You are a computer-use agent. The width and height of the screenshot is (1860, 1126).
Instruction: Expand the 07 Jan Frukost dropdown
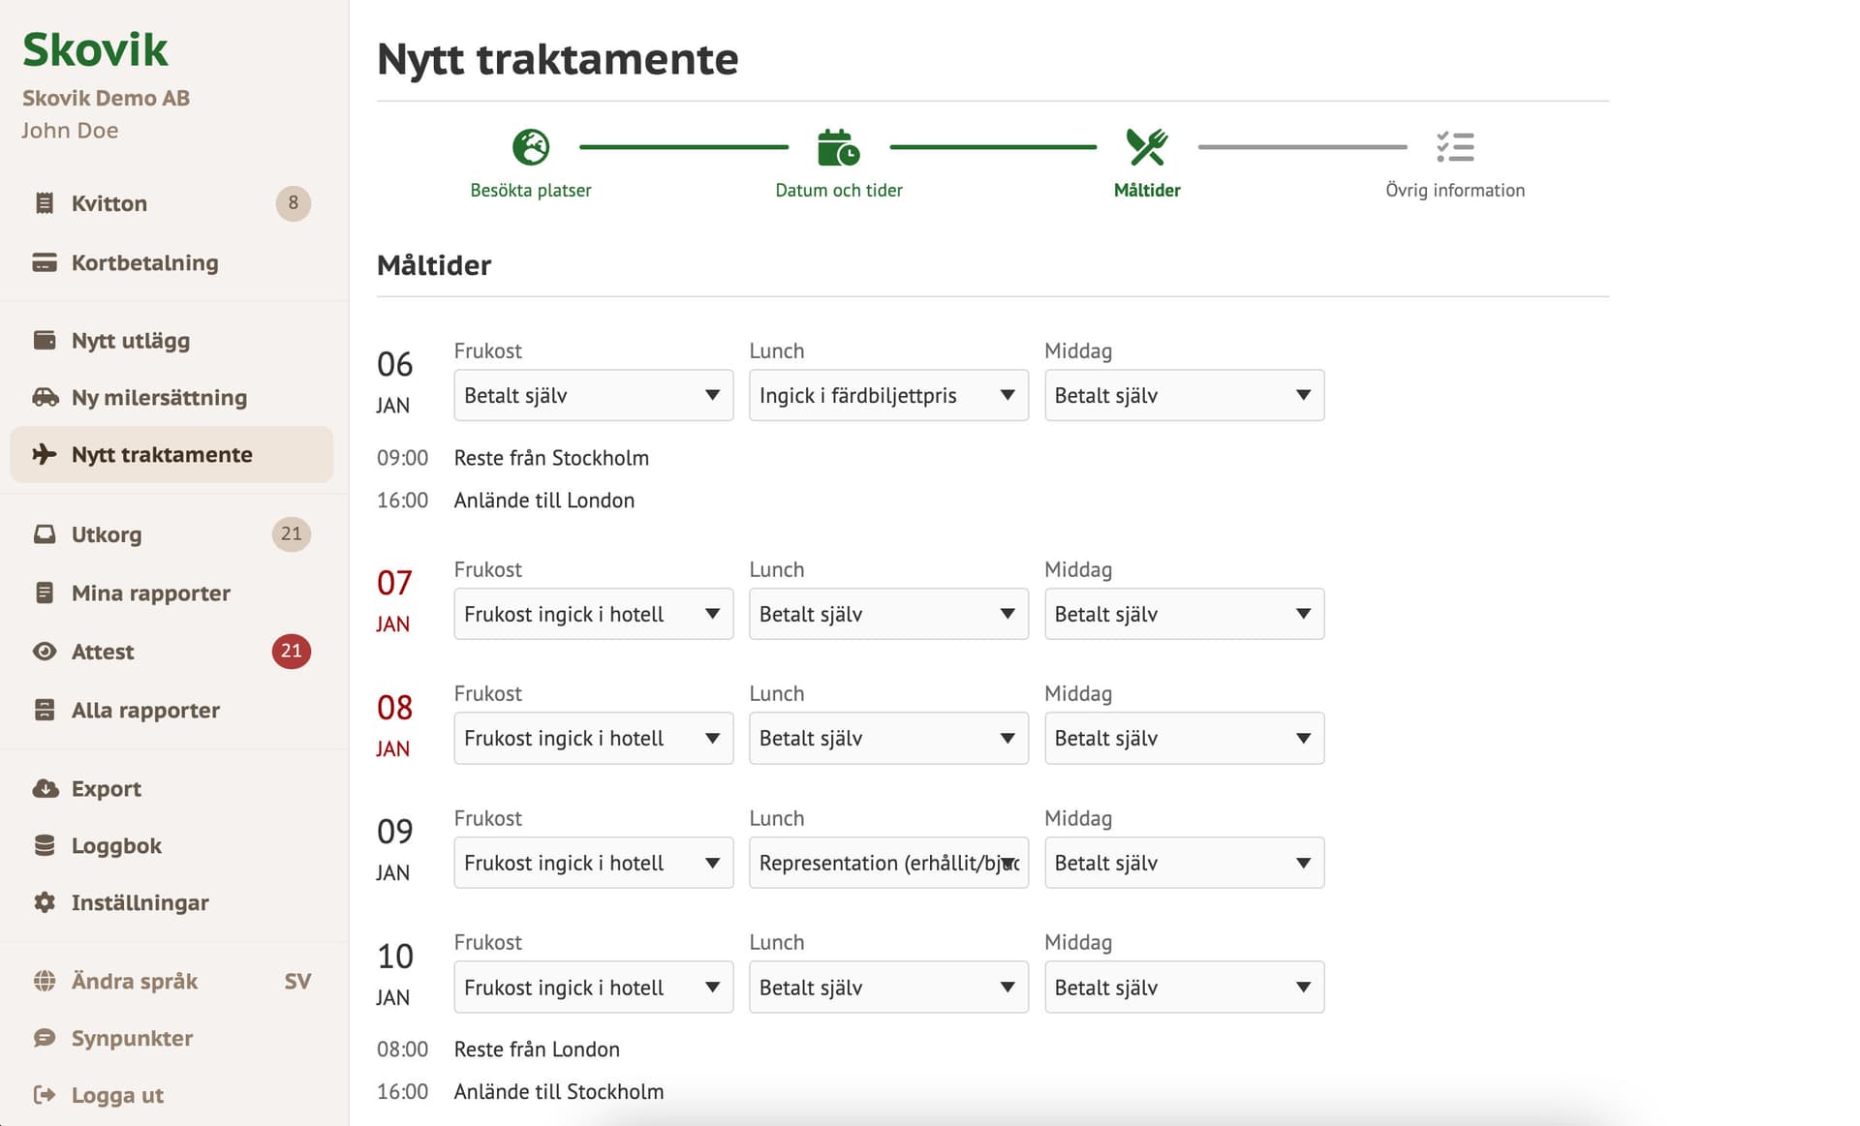click(x=594, y=614)
